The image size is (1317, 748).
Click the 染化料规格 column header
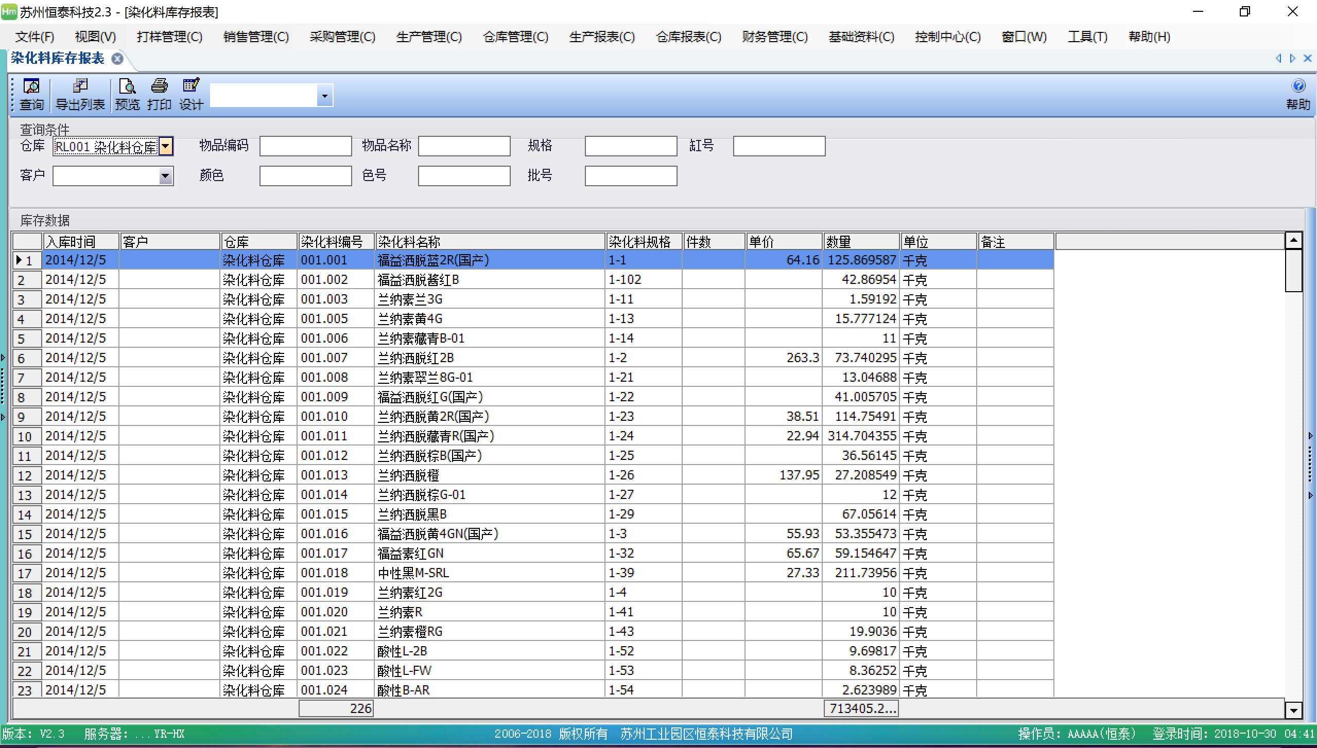(x=644, y=241)
